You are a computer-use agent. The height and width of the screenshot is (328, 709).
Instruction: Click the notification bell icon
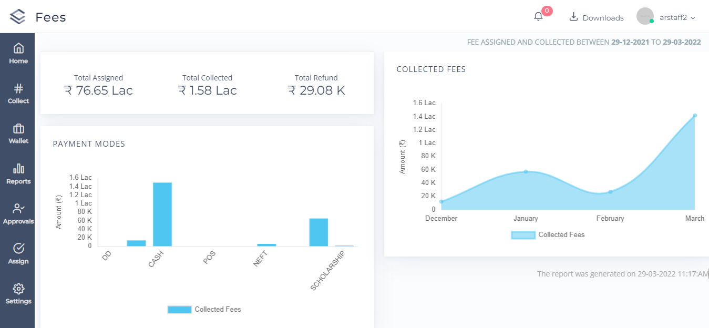pyautogui.click(x=538, y=16)
